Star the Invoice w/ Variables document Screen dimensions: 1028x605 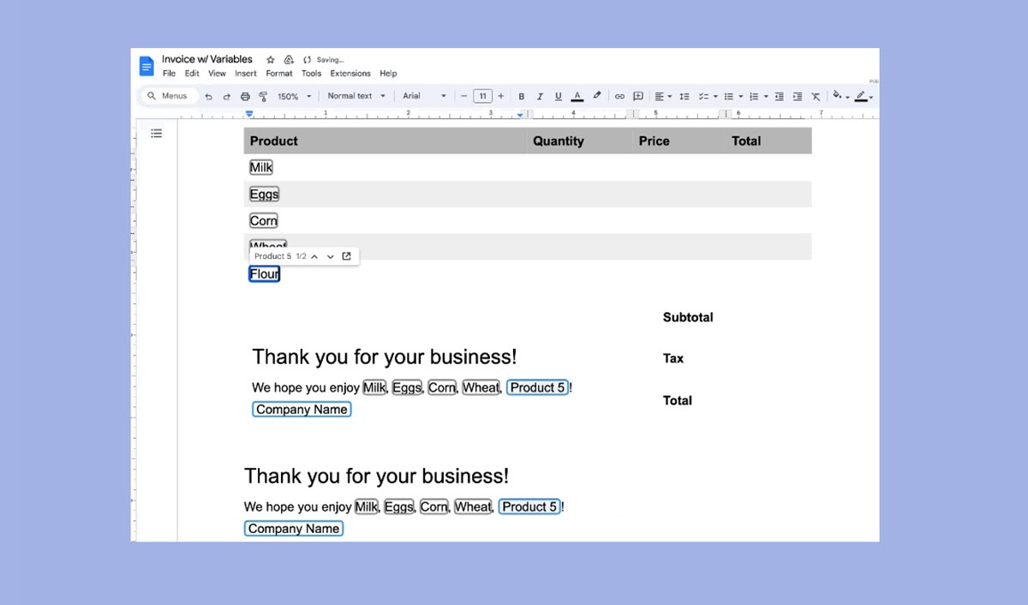pos(270,60)
